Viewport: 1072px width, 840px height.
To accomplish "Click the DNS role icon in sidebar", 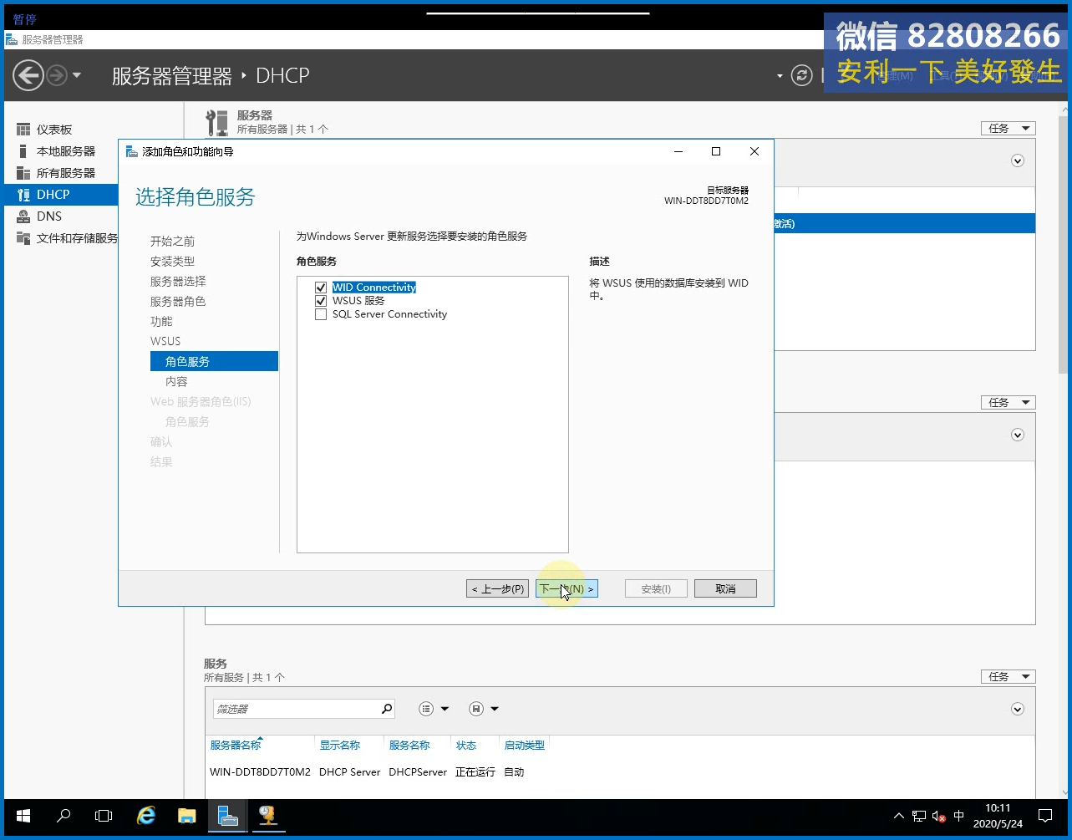I will click(23, 216).
